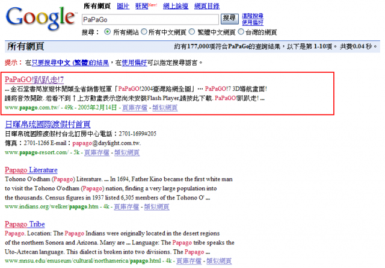Open the Papago Literature result
Viewport: 385px width, 268px height.
click(31, 170)
